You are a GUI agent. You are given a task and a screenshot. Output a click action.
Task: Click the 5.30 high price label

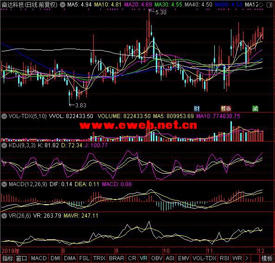click(x=160, y=12)
